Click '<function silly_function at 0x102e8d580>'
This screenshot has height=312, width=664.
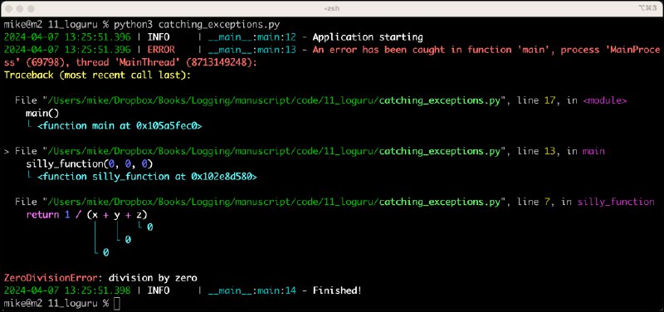click(147, 177)
